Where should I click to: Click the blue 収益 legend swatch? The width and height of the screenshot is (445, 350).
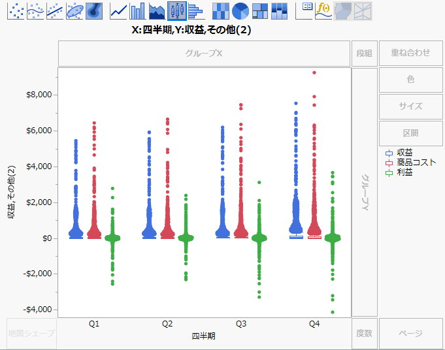point(389,153)
